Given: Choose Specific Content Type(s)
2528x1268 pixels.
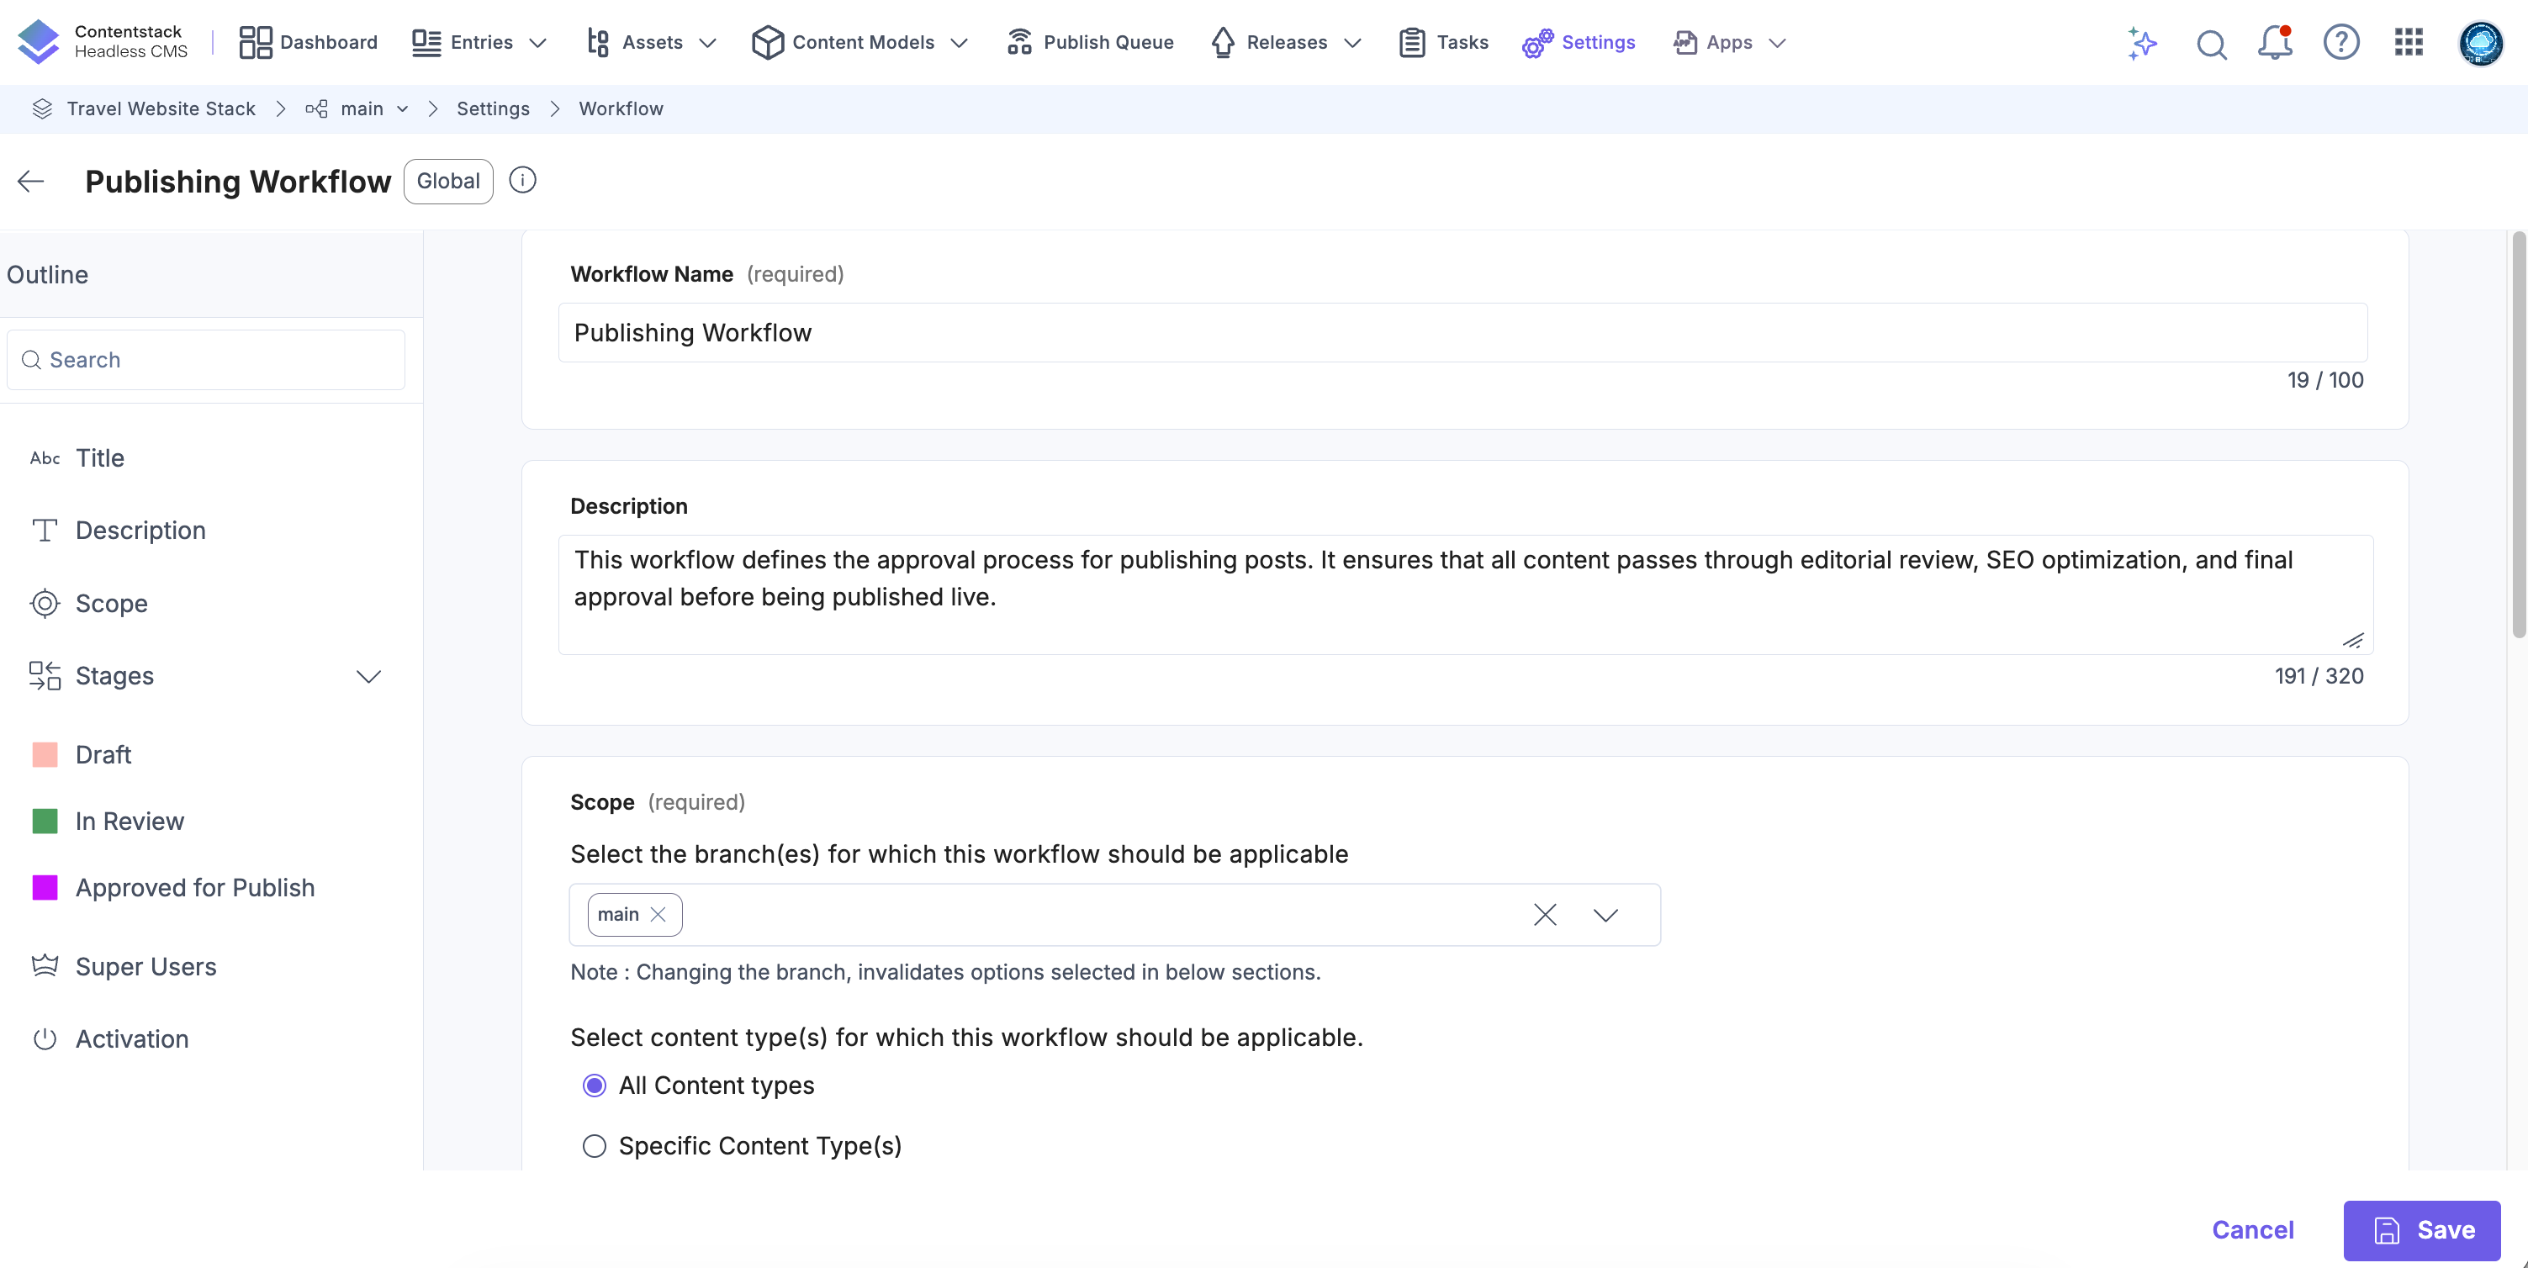Looking at the screenshot, I should point(594,1145).
